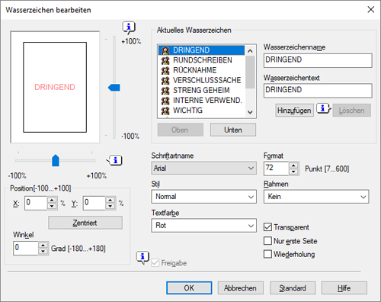Screen dimensions: 381x302
Task: Click the horizontal position slider thumb
Action: pos(56,160)
